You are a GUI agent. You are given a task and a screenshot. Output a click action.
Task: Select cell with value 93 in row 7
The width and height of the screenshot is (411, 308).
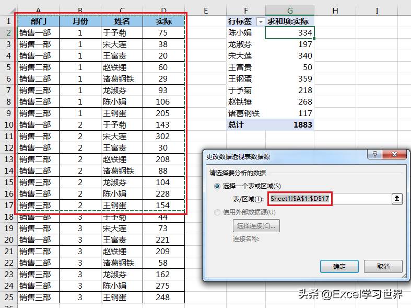(x=163, y=90)
